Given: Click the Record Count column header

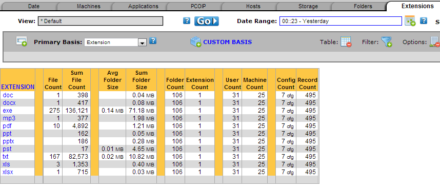Looking at the screenshot, I should tap(307, 83).
